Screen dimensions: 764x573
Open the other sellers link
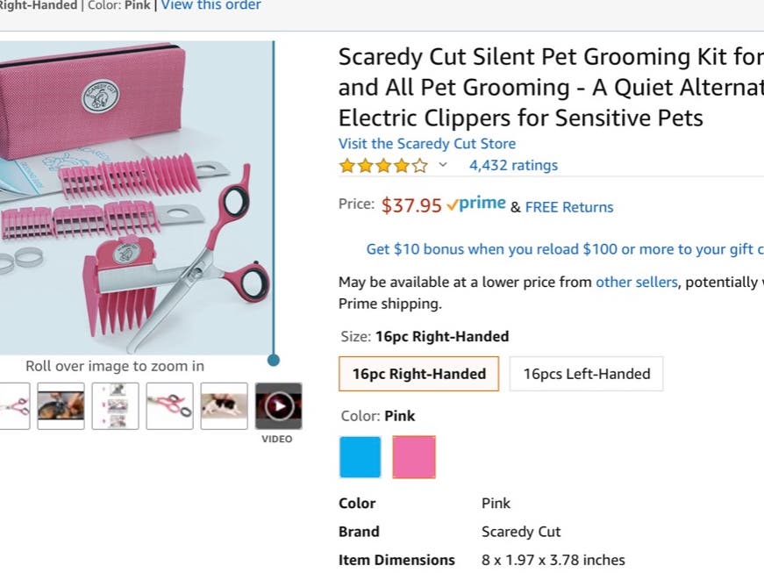[636, 283]
